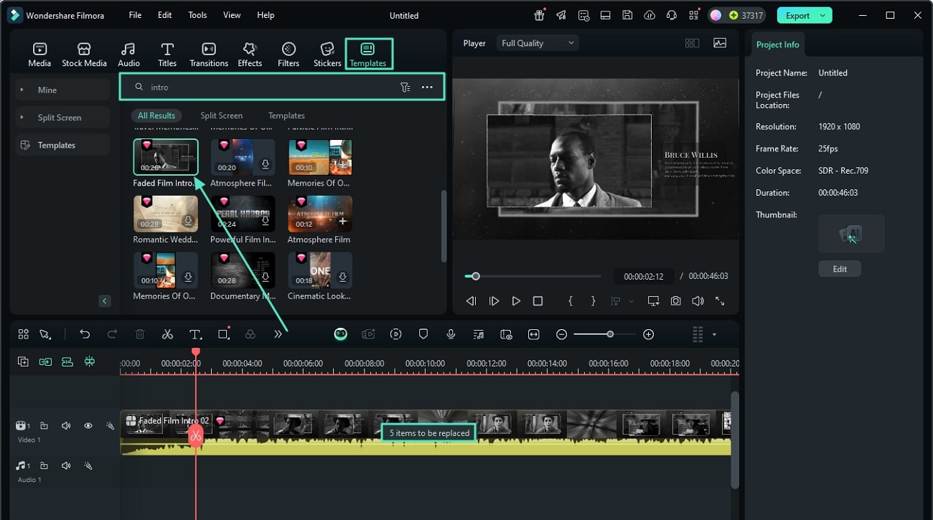Image resolution: width=933 pixels, height=520 pixels.
Task: Select the Faded Film Intro template thumbnail
Action: [x=166, y=157]
